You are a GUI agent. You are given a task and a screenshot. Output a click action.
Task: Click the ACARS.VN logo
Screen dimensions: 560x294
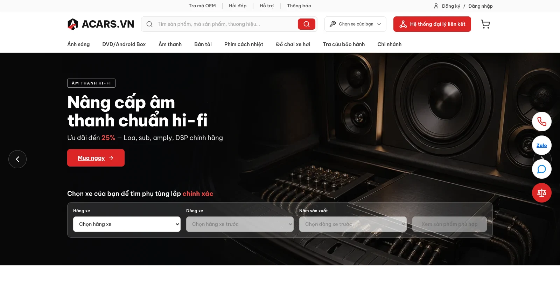[101, 24]
